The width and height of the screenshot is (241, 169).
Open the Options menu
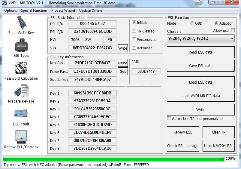point(11,11)
